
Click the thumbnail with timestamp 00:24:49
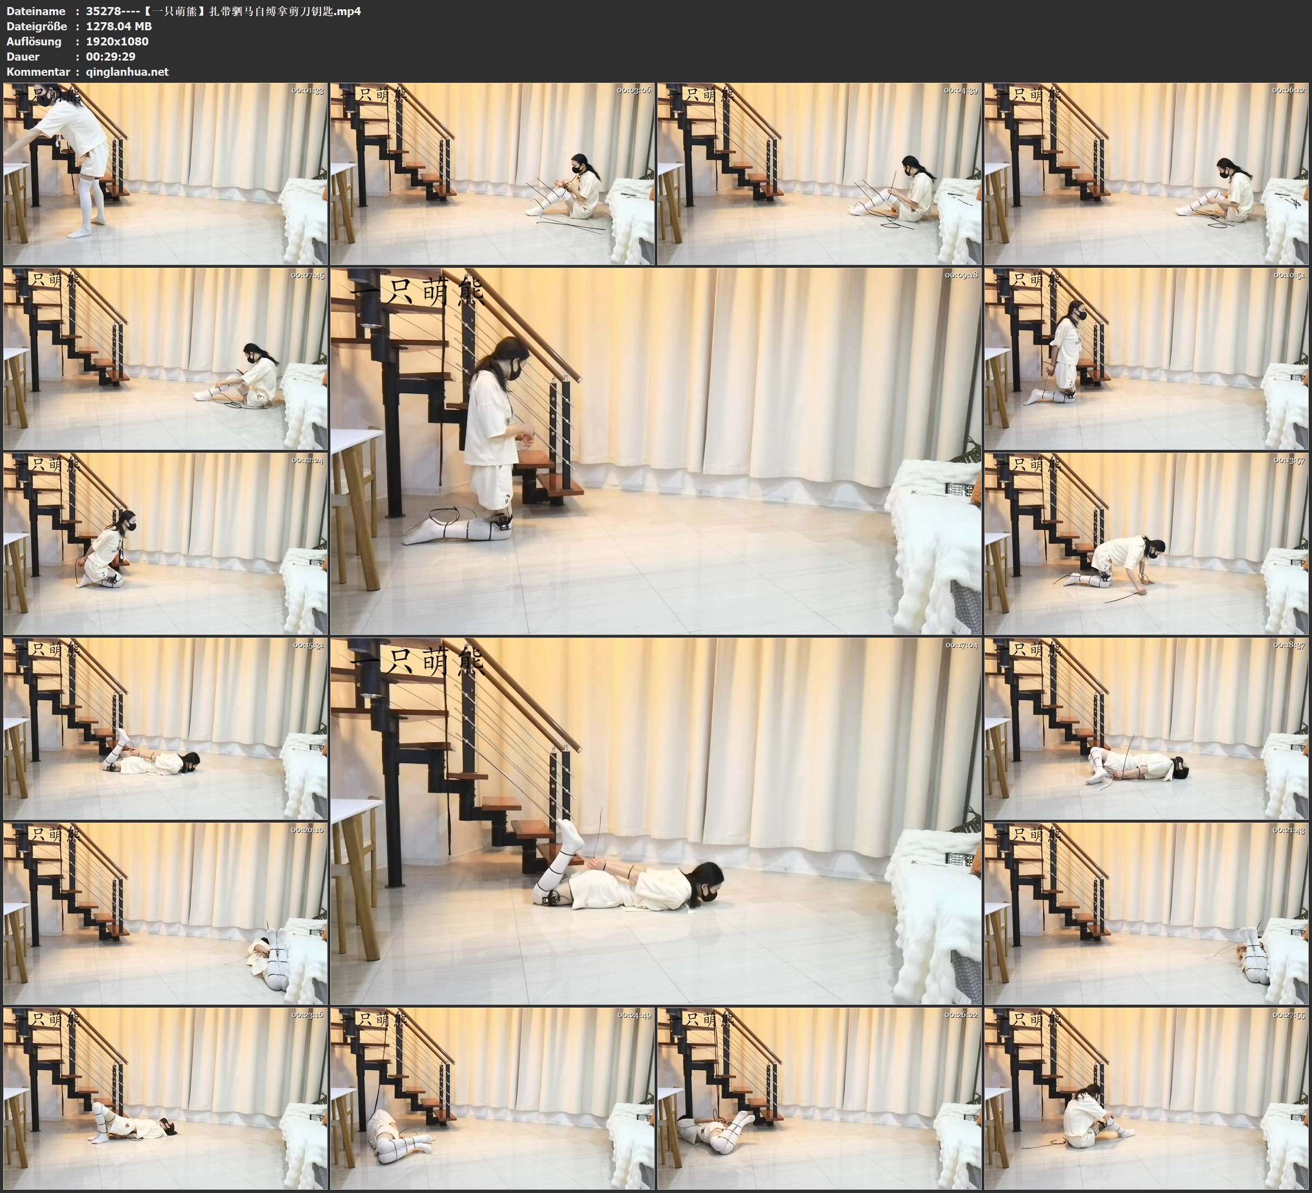(492, 1098)
